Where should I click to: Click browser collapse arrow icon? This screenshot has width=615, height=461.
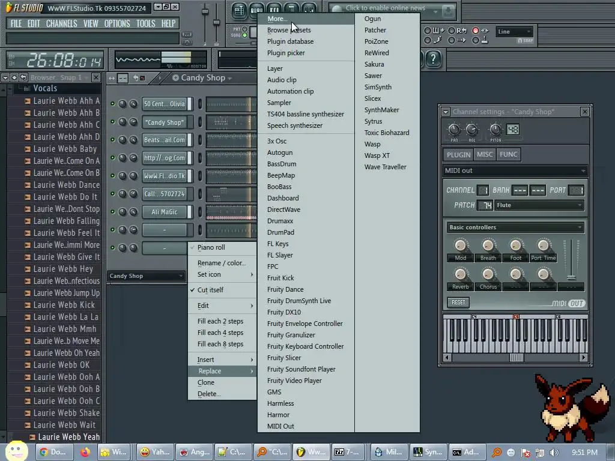click(5, 77)
